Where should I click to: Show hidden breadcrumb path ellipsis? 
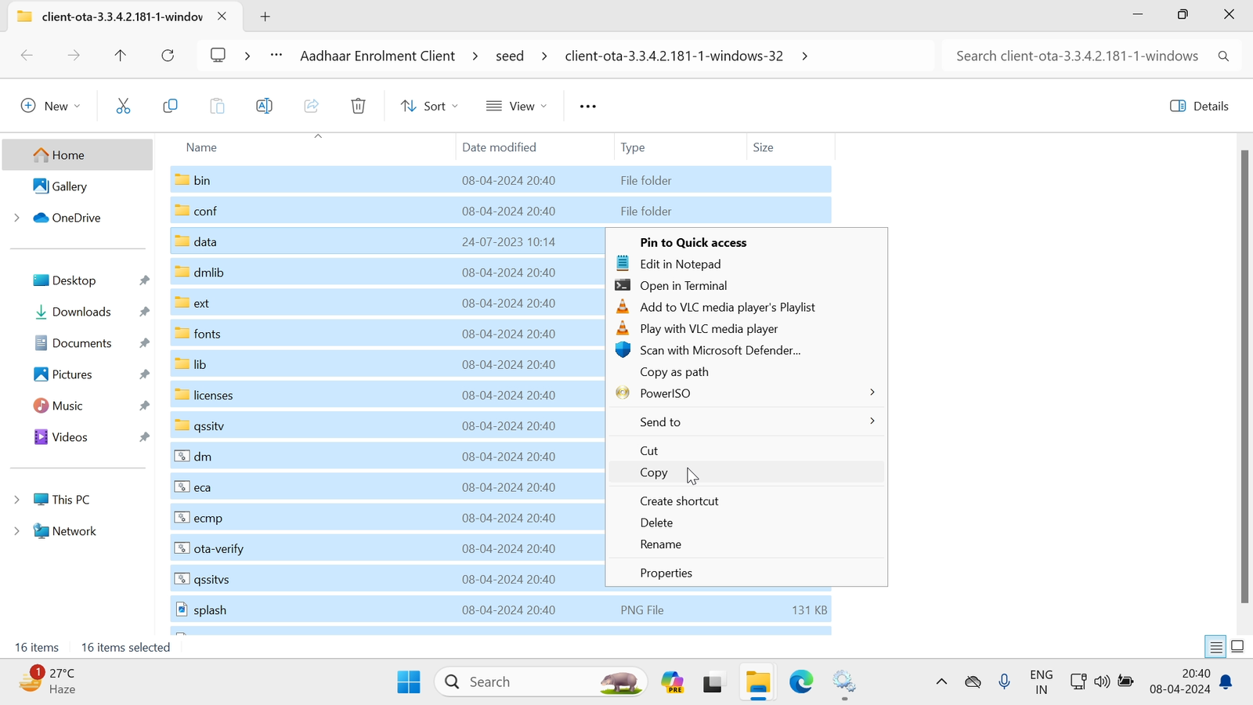click(x=276, y=56)
